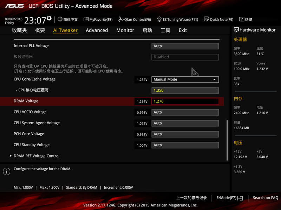Image resolution: width=281 pixels, height=210 pixels.
Task: Click the Hardware Monitor panel icon
Action: (x=237, y=30)
